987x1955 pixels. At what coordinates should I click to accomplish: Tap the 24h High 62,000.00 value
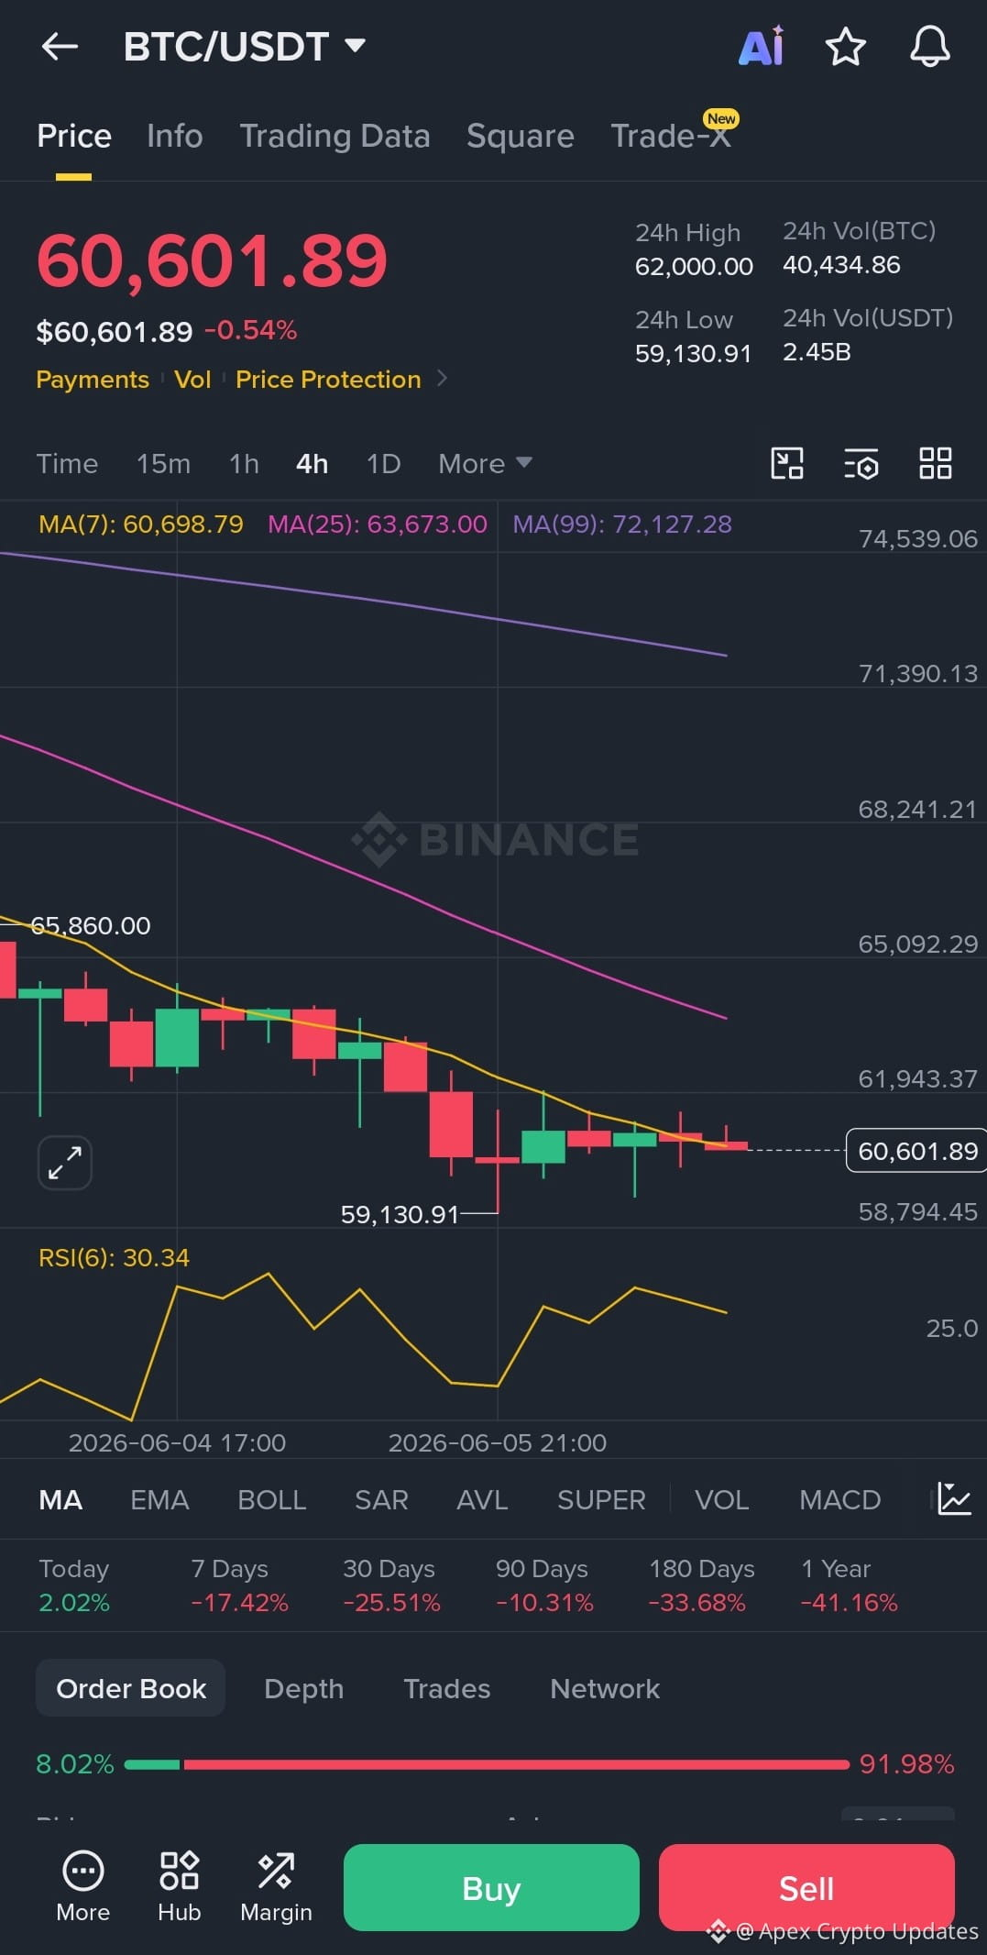694,266
